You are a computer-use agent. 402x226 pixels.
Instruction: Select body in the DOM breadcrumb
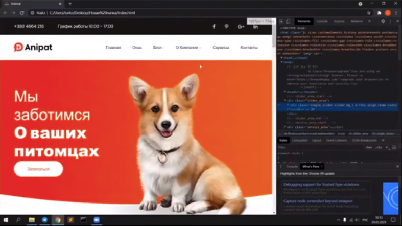tap(341, 134)
